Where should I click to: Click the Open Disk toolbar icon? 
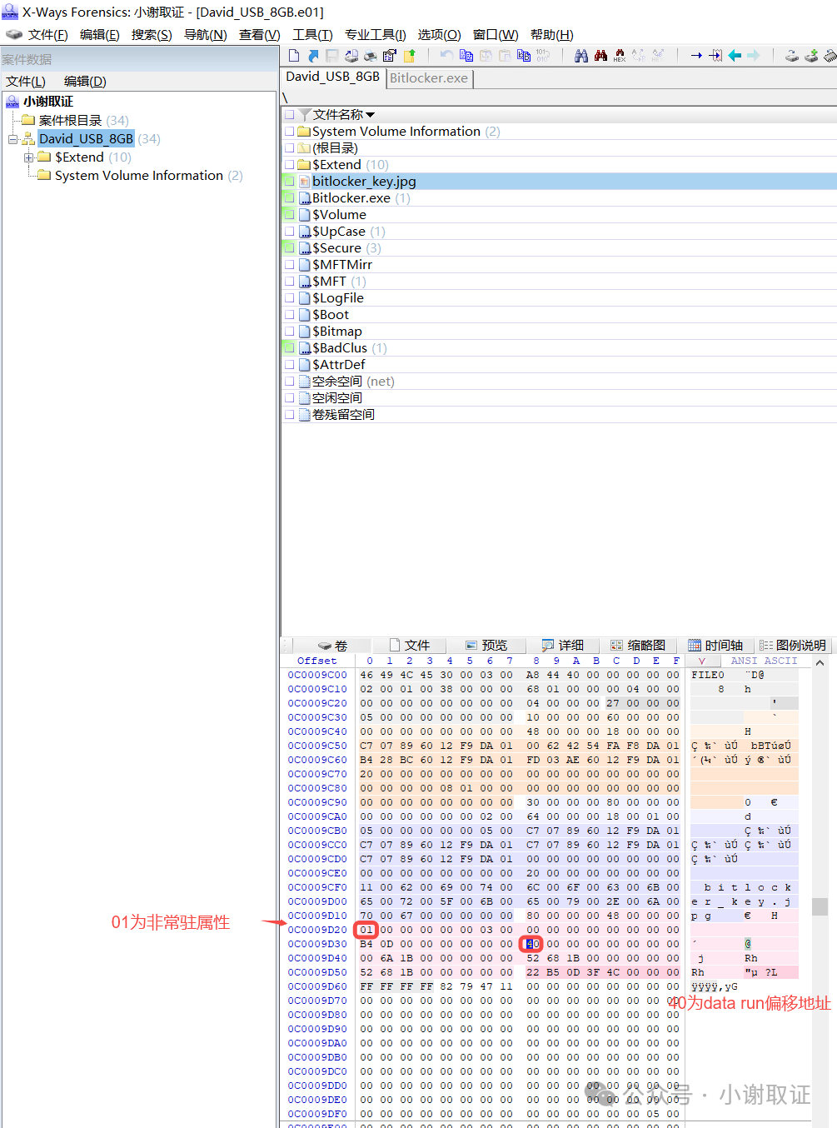791,56
